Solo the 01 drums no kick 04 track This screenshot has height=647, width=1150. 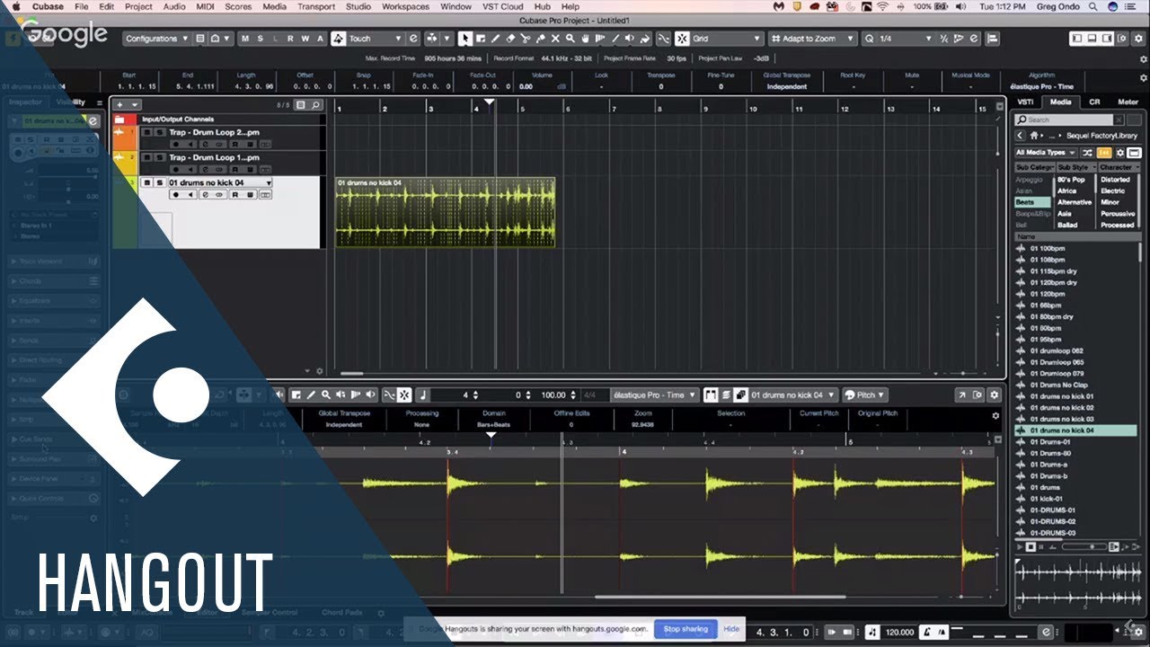pyautogui.click(x=159, y=182)
